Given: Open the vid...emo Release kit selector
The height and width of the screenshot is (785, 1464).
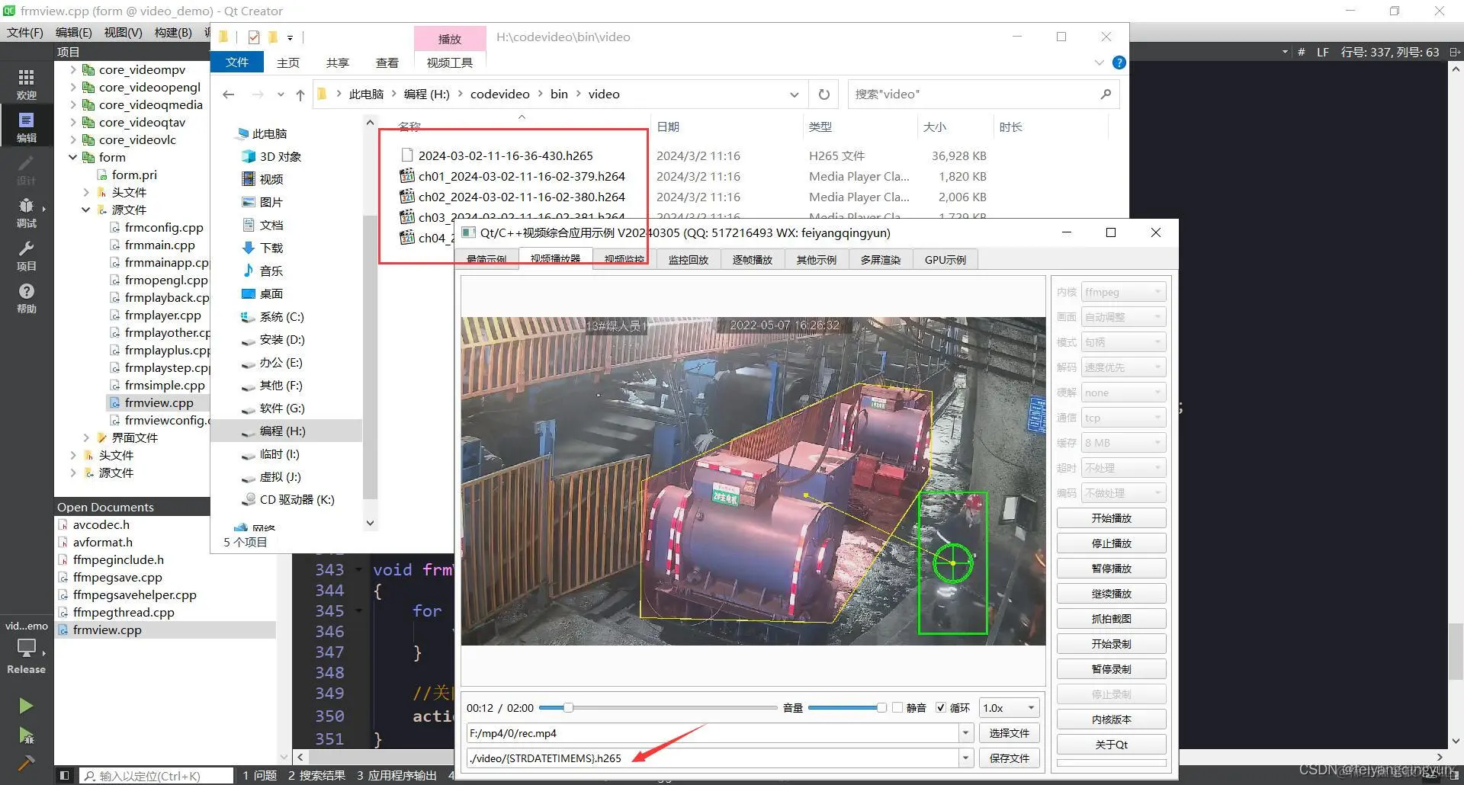Looking at the screenshot, I should pos(26,648).
